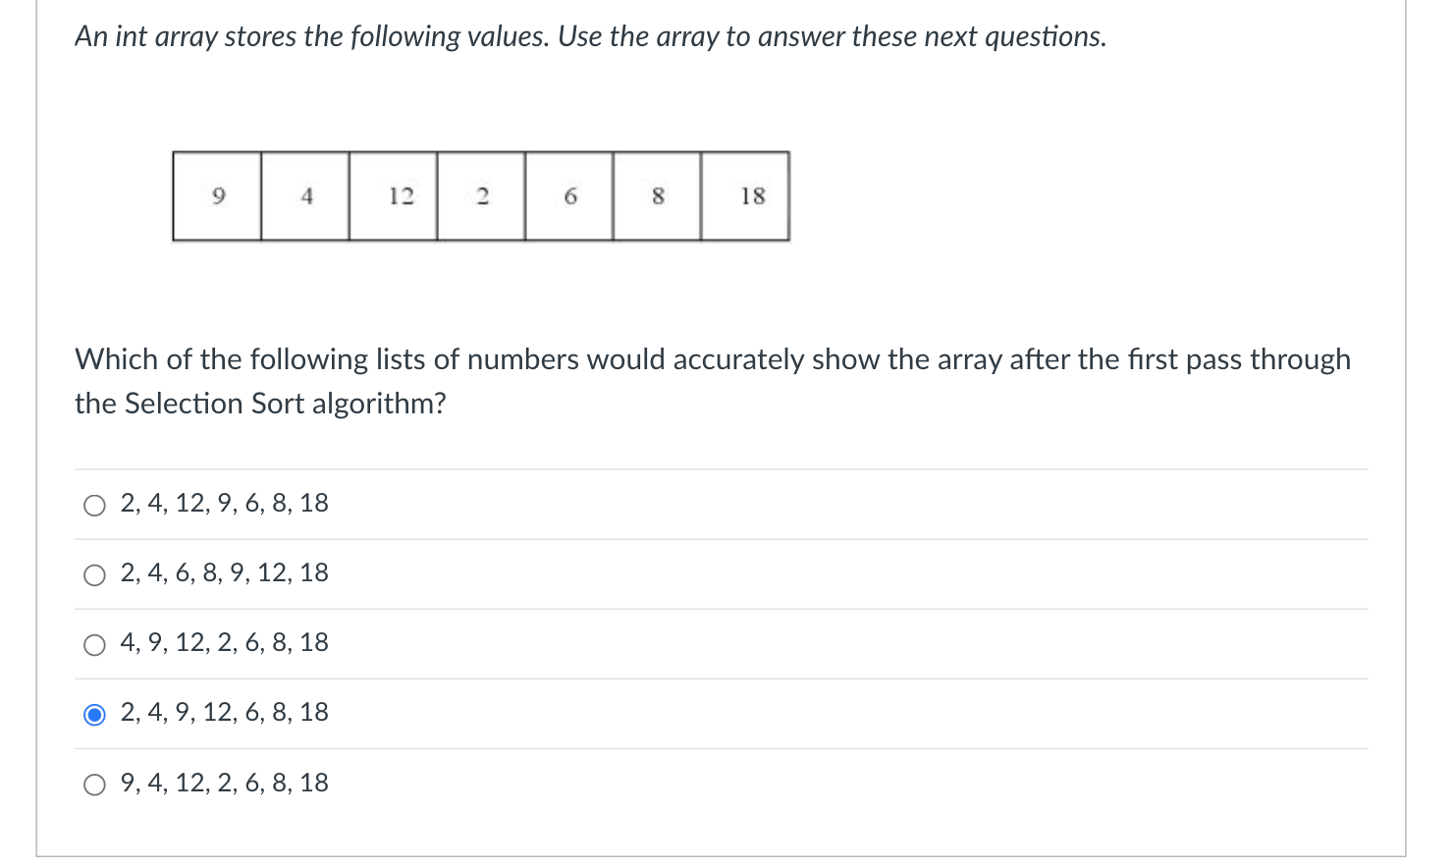Click the array cell containing 9
Viewport: 1453px width, 868px height.
217,196
